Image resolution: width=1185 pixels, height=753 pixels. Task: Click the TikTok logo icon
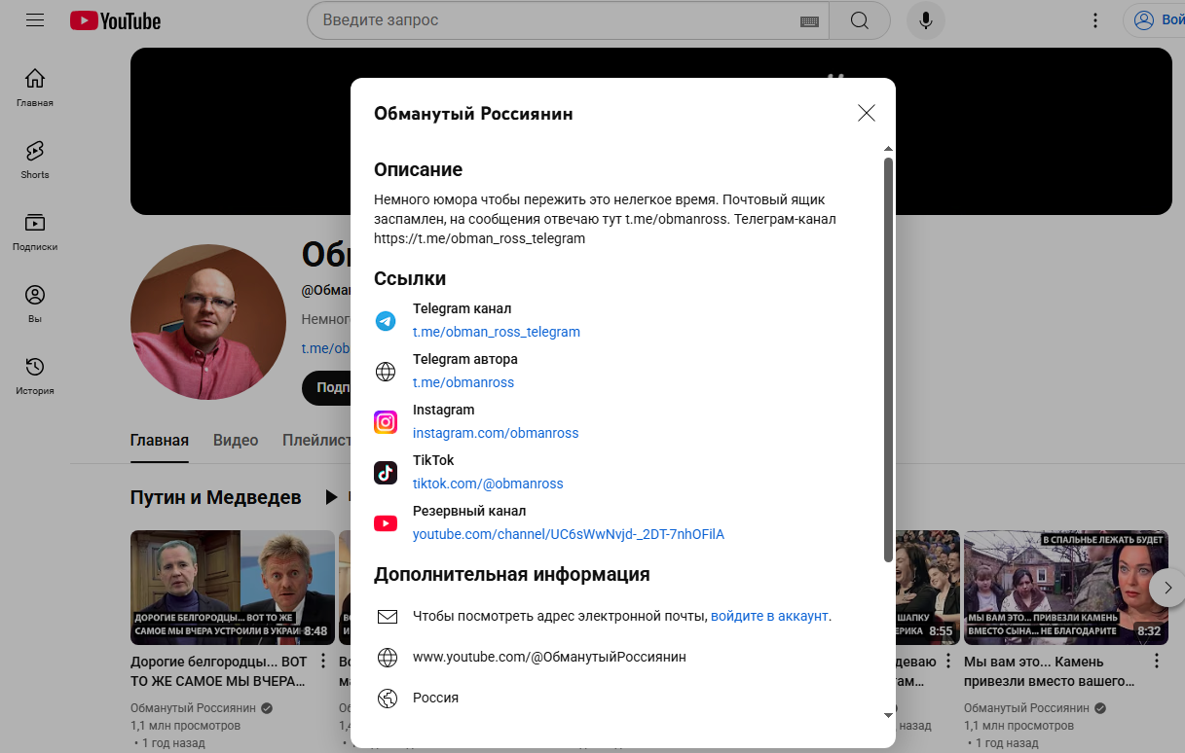tap(386, 473)
